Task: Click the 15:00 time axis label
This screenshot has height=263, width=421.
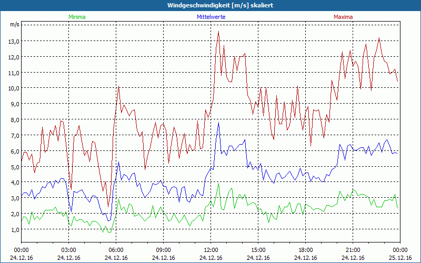Action: (258, 250)
